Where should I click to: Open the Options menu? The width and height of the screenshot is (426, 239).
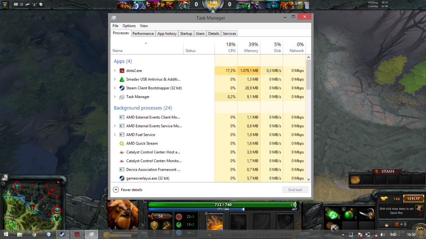129,26
